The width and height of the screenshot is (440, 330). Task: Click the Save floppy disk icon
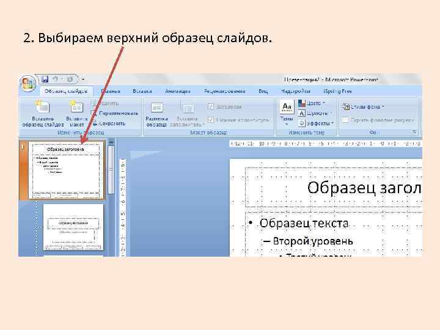point(45,79)
